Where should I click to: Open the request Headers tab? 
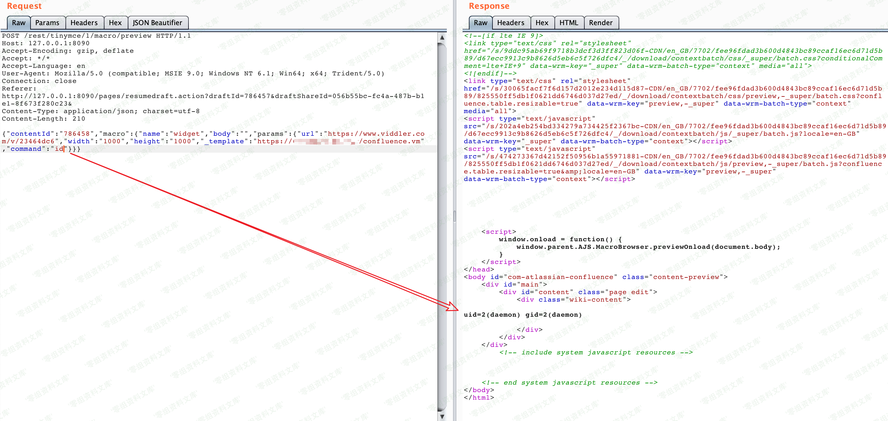coord(84,23)
